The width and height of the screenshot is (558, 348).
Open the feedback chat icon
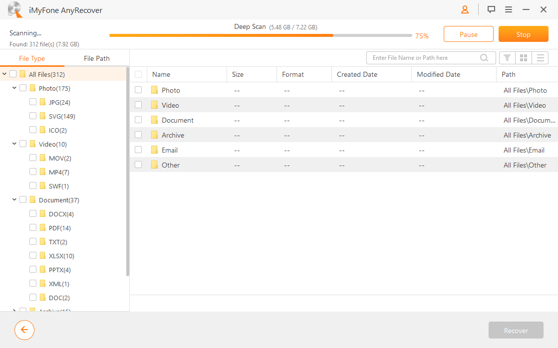(x=491, y=9)
